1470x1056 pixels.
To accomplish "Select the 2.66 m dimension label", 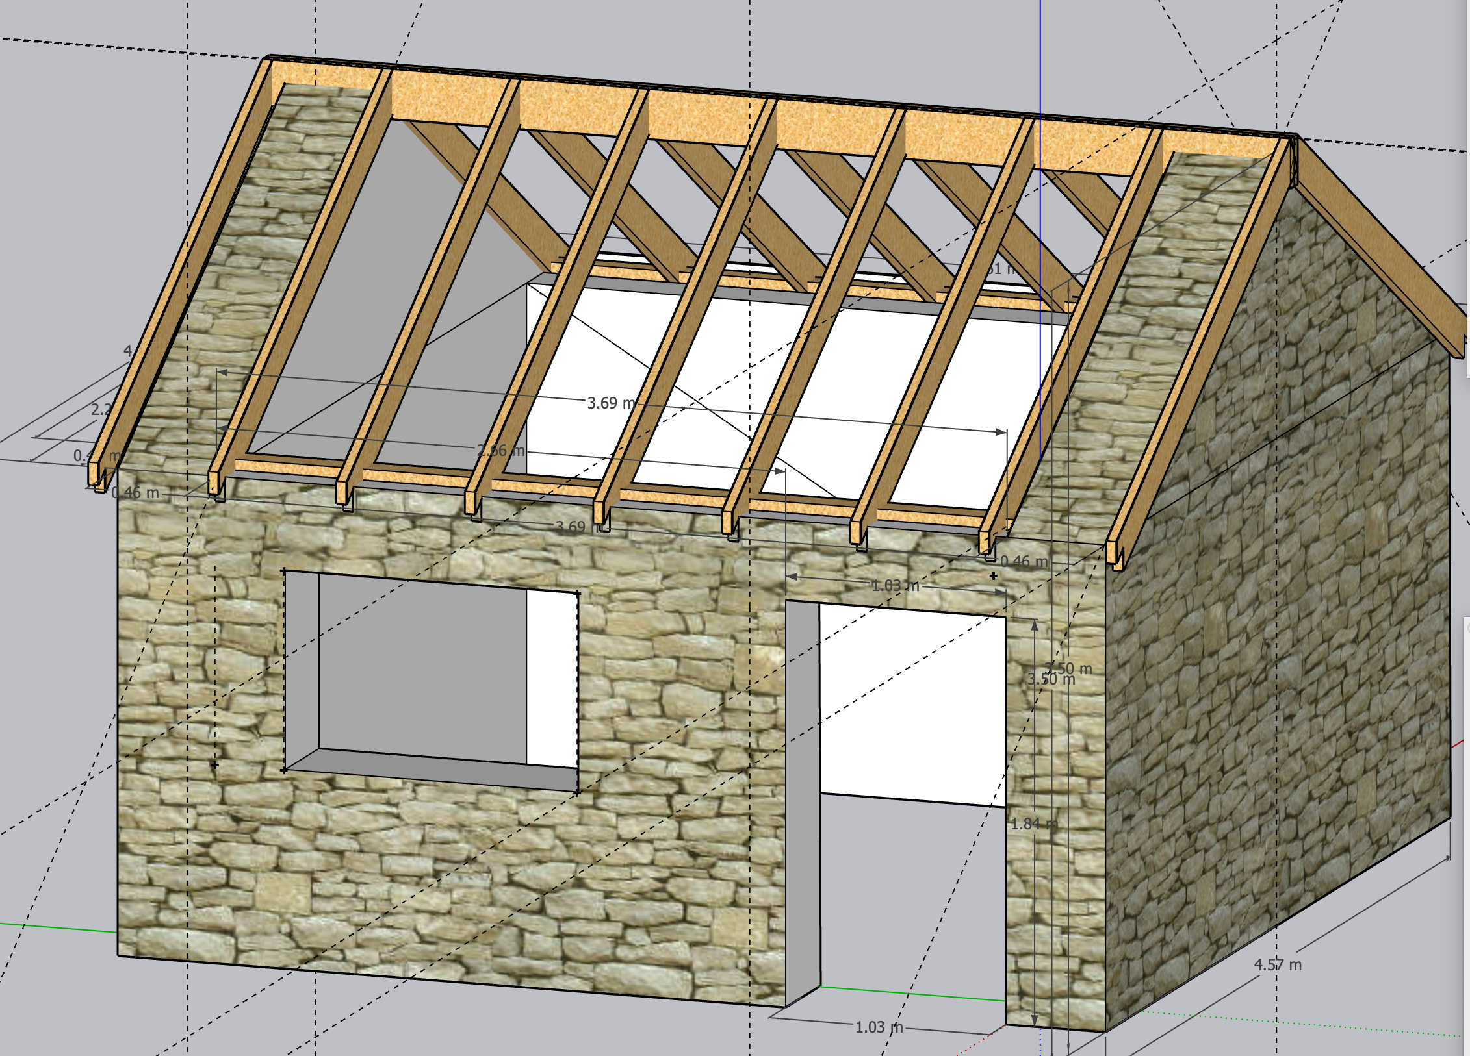I will pyautogui.click(x=500, y=450).
